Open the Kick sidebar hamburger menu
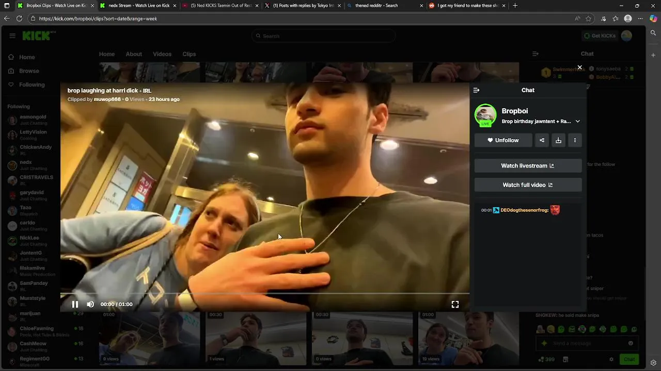The image size is (661, 371). point(12,36)
